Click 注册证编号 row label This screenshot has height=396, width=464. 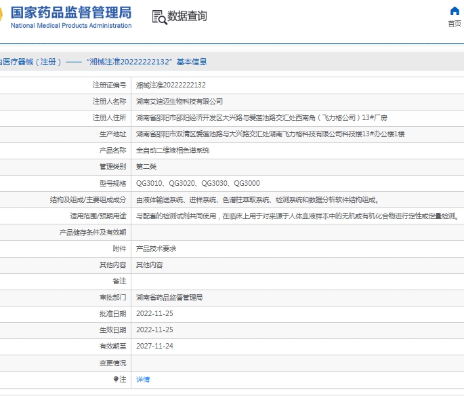(x=109, y=85)
